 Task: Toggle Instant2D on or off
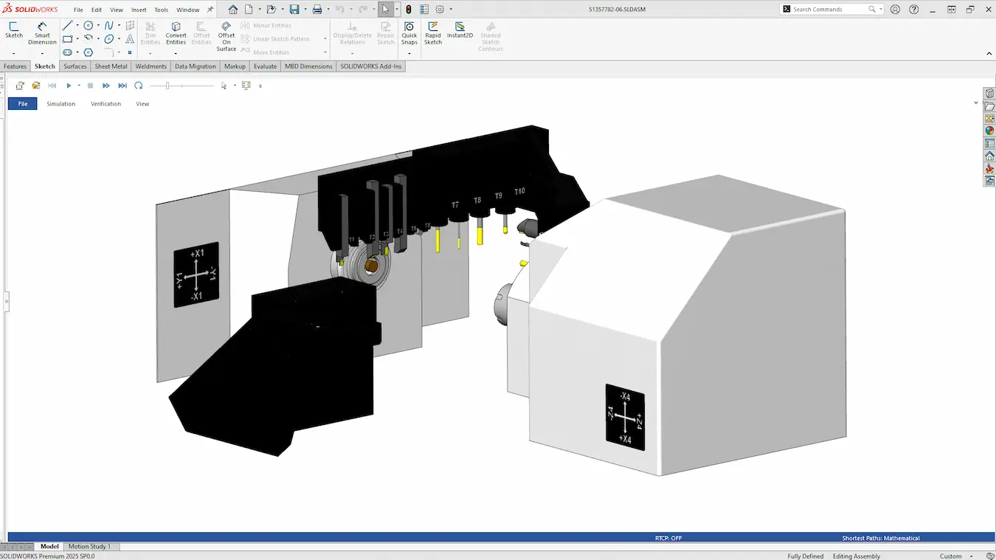tap(460, 30)
